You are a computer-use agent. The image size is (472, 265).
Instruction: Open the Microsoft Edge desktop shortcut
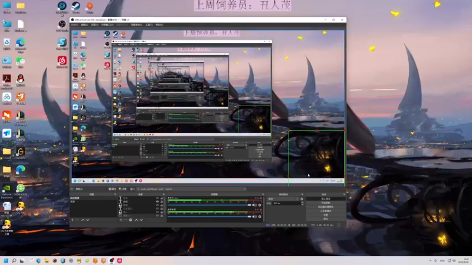pos(21,45)
